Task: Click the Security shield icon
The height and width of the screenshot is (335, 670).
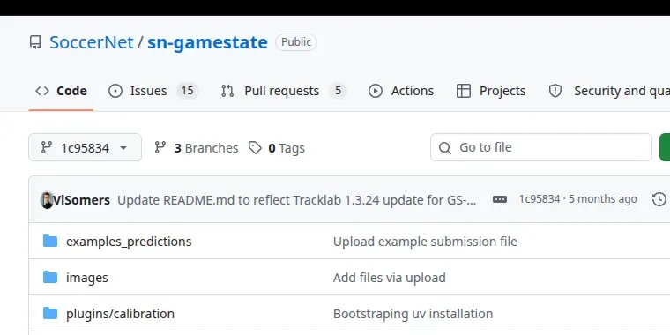Action: click(555, 91)
